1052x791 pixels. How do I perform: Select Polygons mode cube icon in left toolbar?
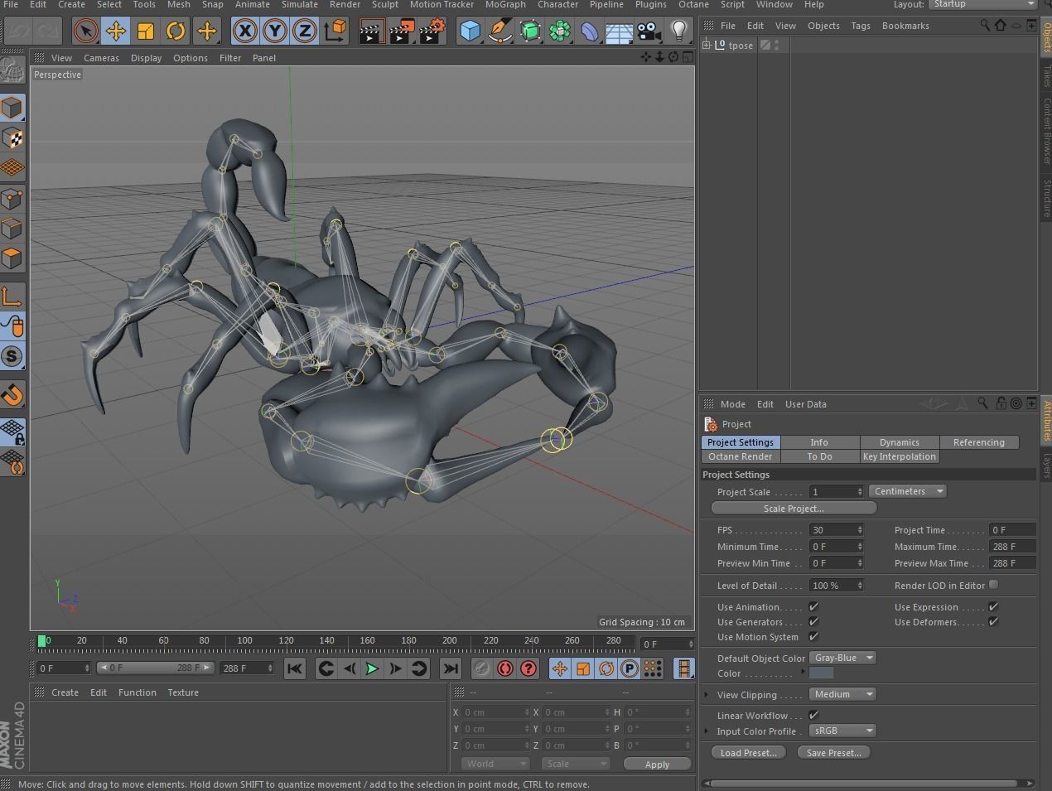12,258
